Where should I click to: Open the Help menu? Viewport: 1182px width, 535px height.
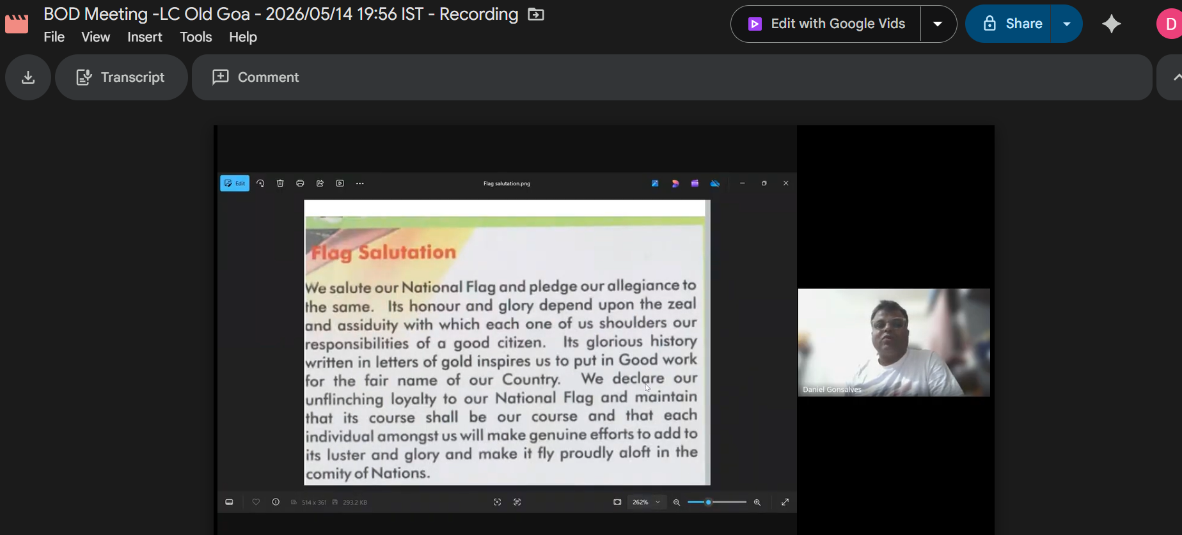click(243, 37)
